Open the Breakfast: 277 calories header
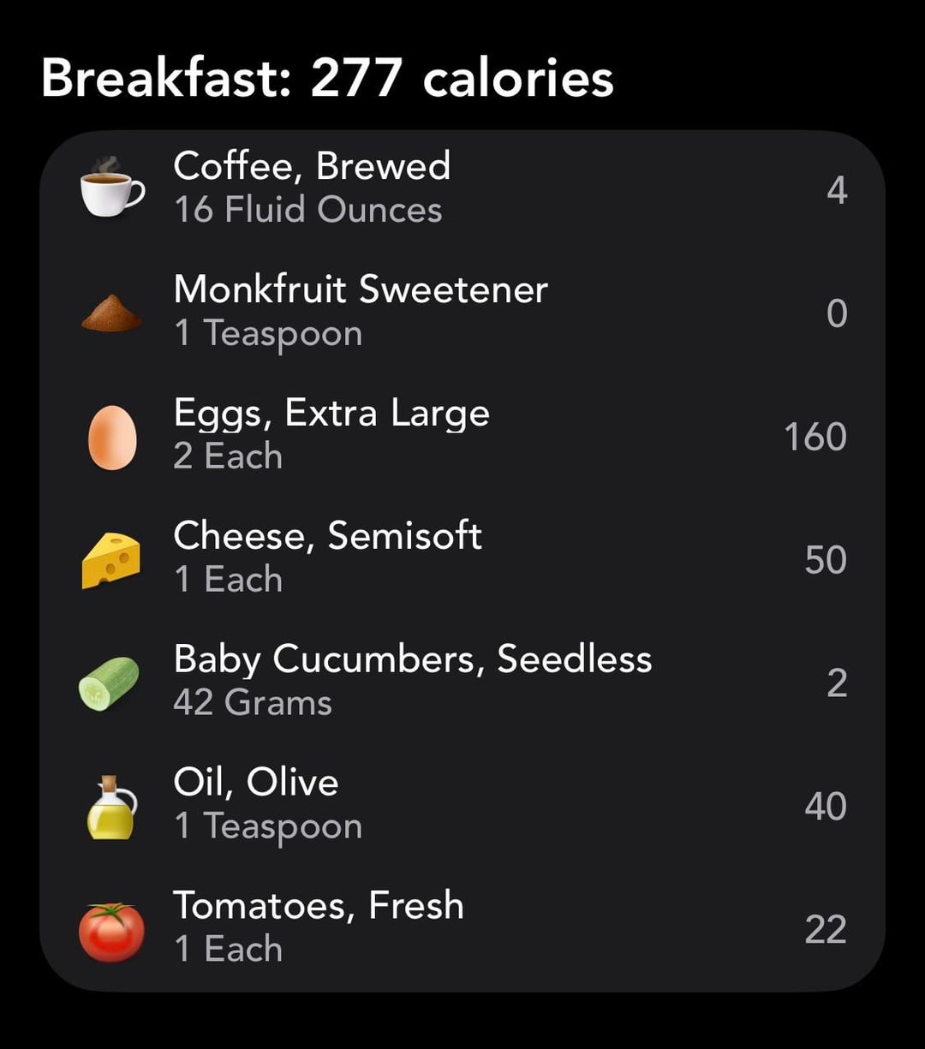Image resolution: width=925 pixels, height=1049 pixels. [327, 79]
